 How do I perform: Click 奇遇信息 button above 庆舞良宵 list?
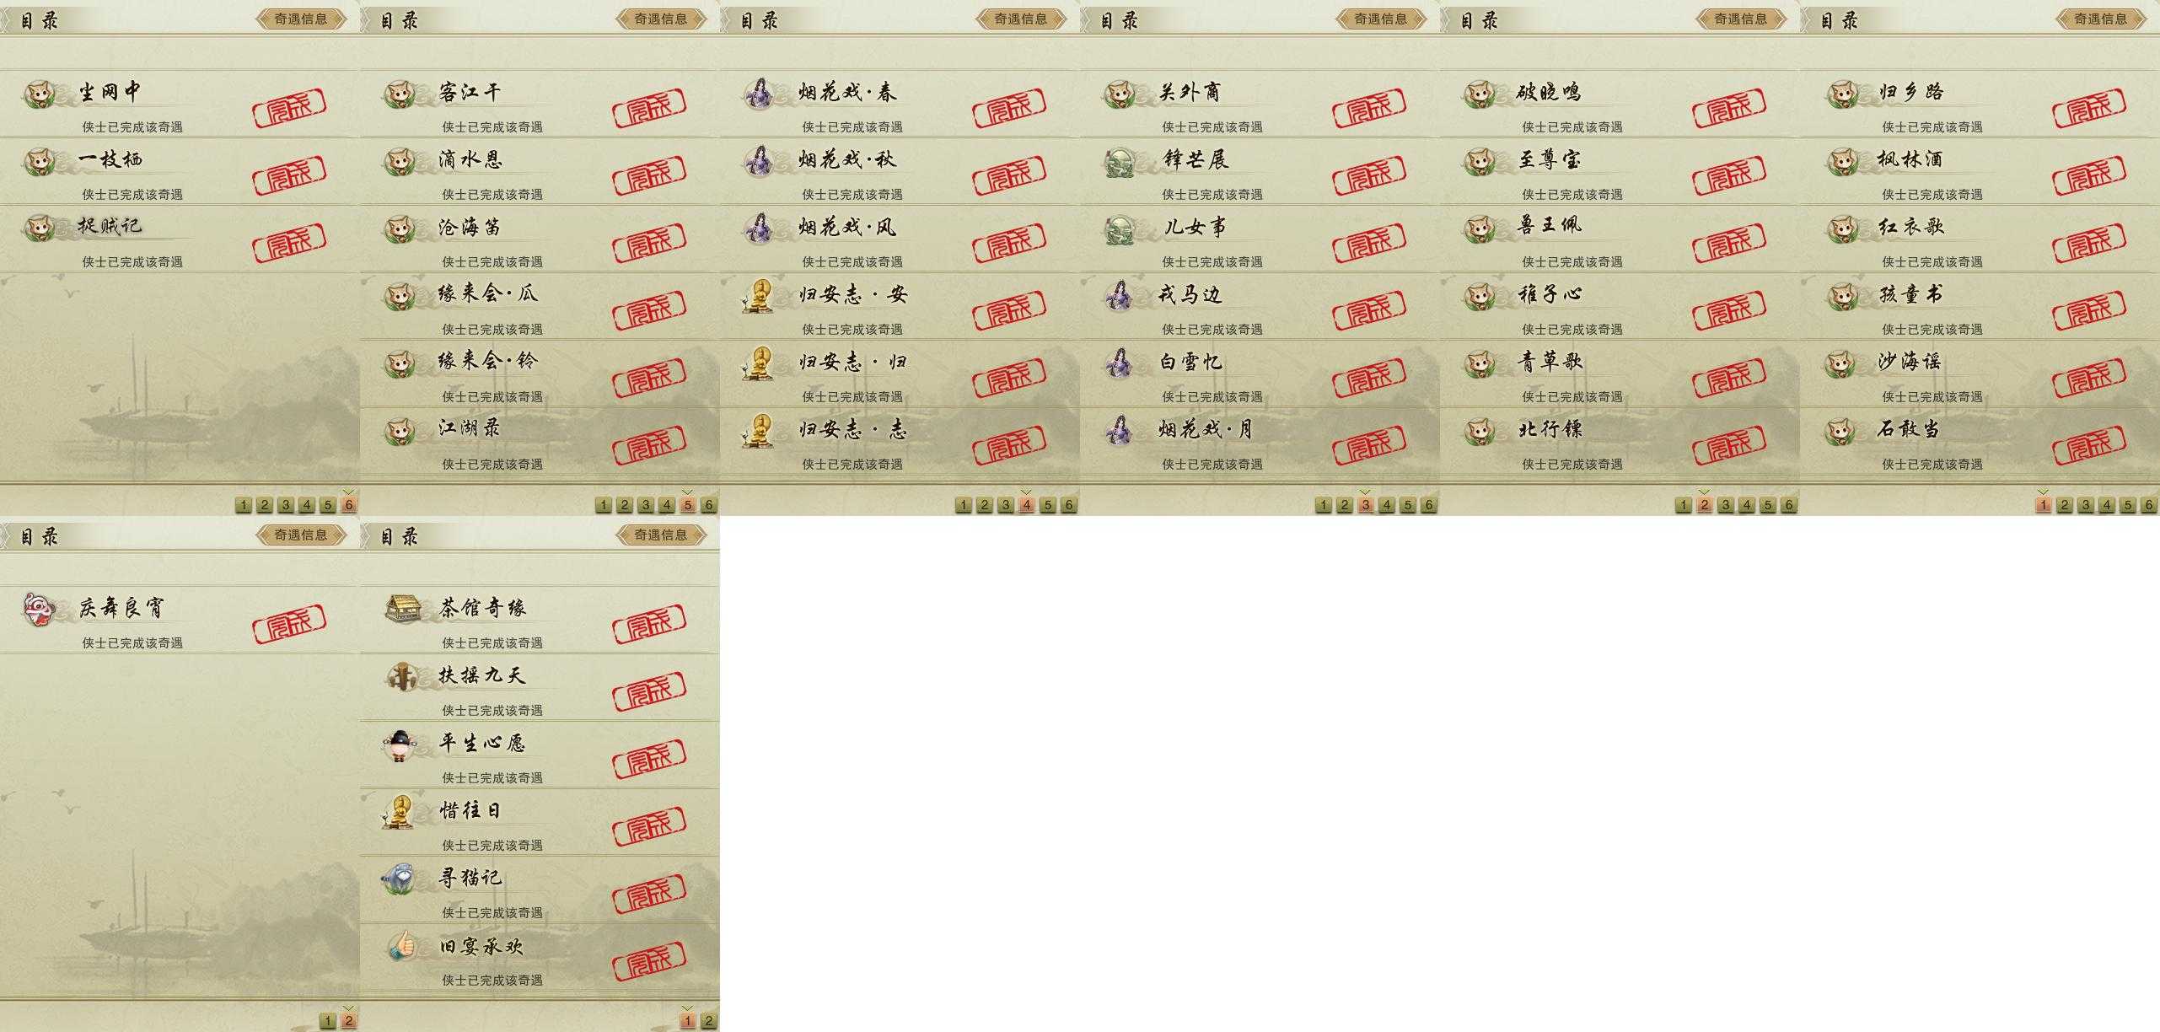tap(301, 535)
